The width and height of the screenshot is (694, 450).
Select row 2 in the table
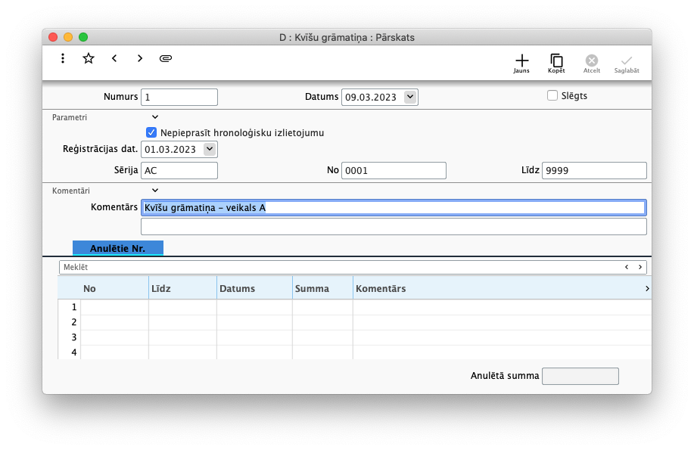click(x=354, y=322)
